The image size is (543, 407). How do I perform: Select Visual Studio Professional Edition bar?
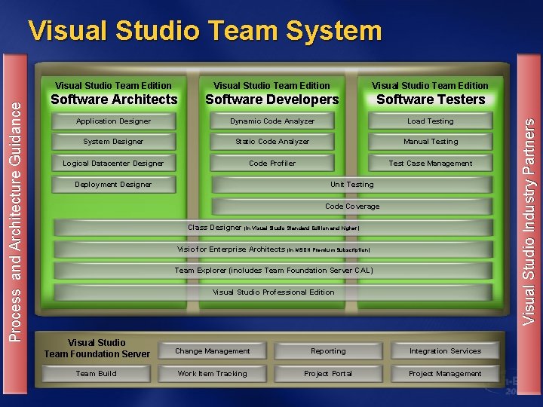pos(273,292)
